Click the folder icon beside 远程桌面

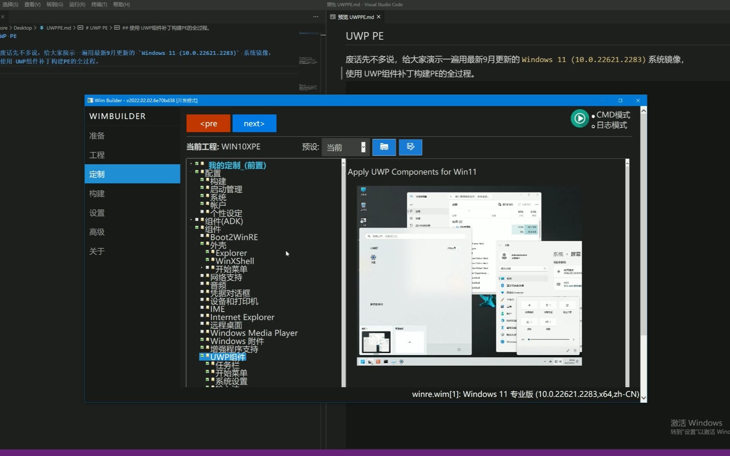click(x=207, y=323)
